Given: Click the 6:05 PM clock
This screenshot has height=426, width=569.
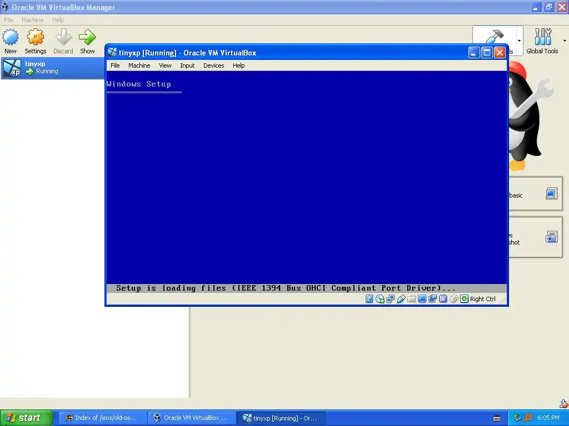Looking at the screenshot, I should click(x=548, y=418).
